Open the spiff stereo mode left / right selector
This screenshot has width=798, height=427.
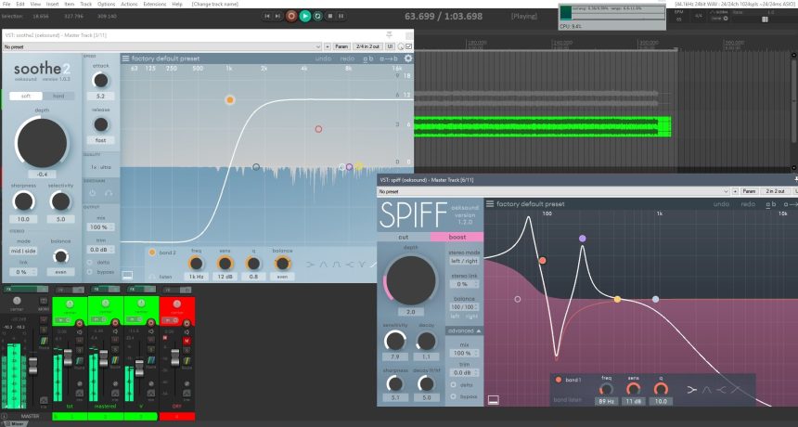click(x=462, y=263)
